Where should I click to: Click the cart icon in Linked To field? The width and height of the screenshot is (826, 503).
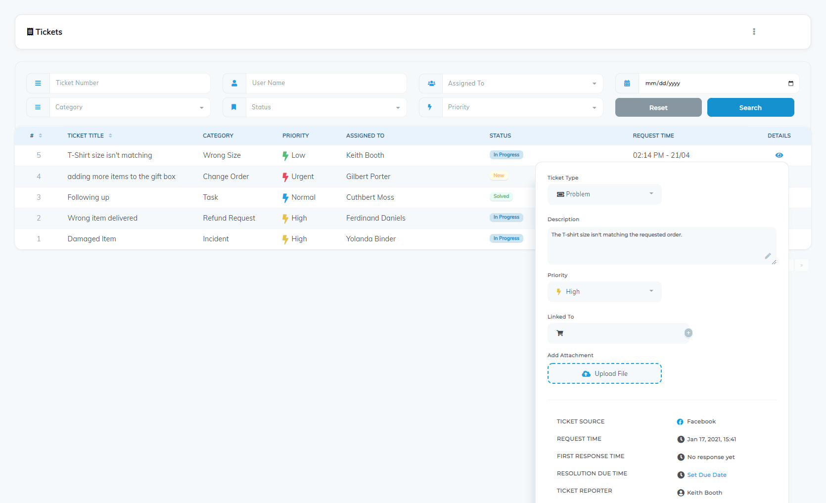pyautogui.click(x=560, y=333)
